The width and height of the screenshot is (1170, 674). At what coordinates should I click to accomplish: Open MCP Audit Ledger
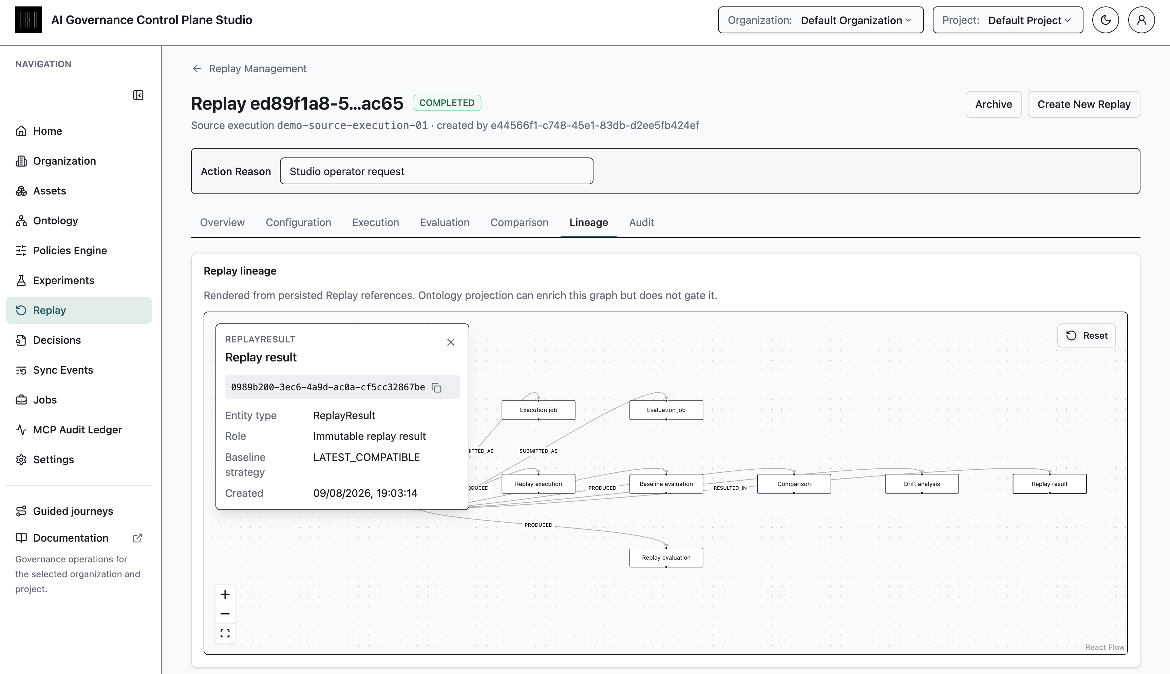pos(79,430)
